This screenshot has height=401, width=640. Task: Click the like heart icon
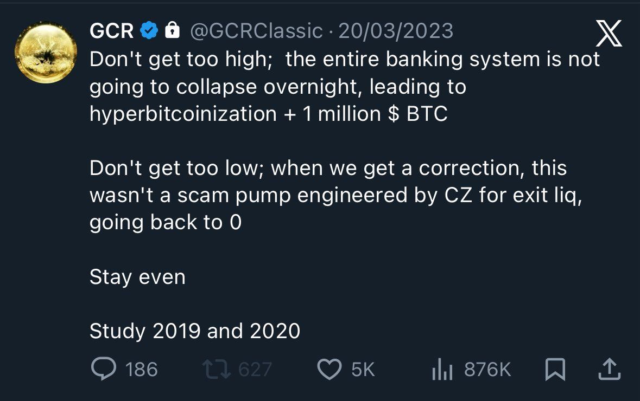click(329, 369)
